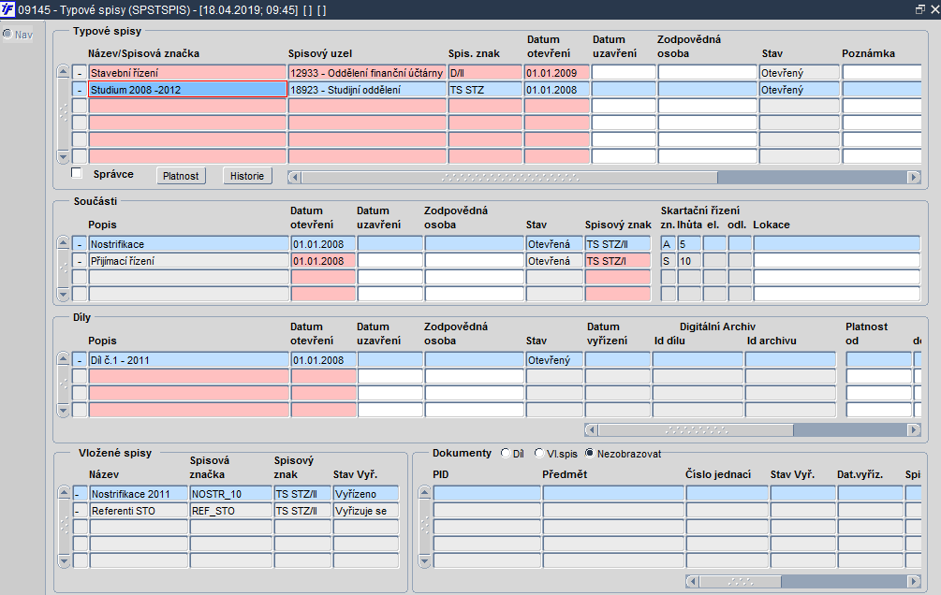Image resolution: width=941 pixels, height=595 pixels.
Task: Toggle the Díl č.1 - 2011 minus marker
Action: (x=80, y=360)
